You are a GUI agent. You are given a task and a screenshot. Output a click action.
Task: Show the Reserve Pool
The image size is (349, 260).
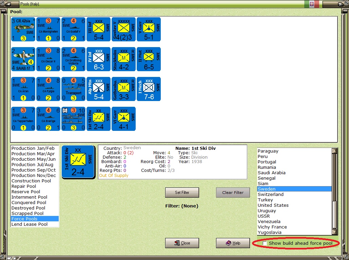(x=35, y=192)
